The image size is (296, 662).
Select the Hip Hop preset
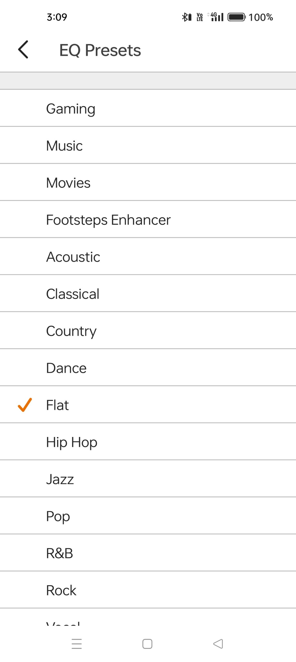coord(72,442)
